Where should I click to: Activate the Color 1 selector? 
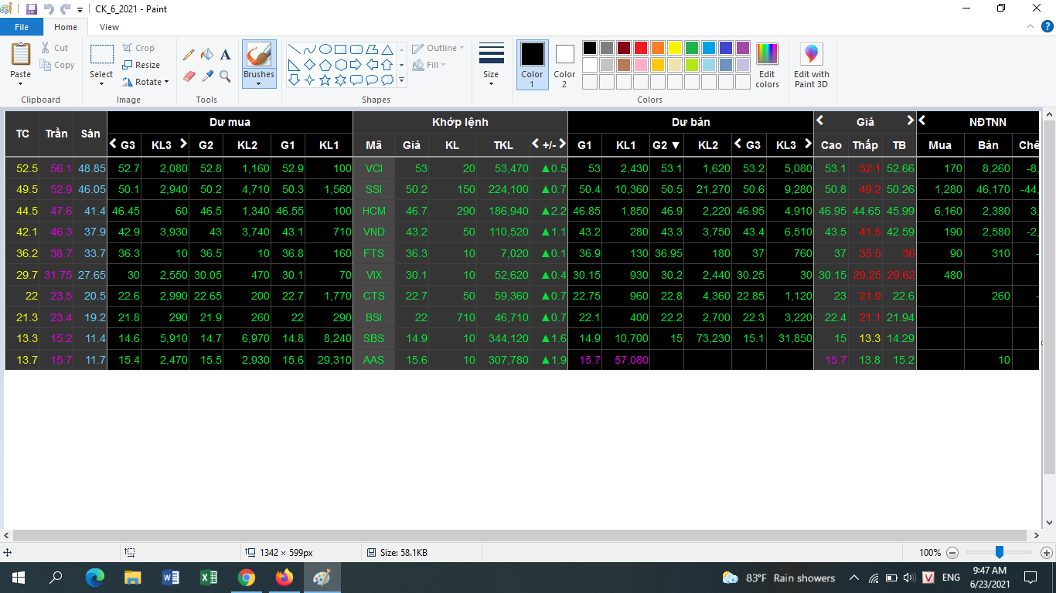click(532, 64)
